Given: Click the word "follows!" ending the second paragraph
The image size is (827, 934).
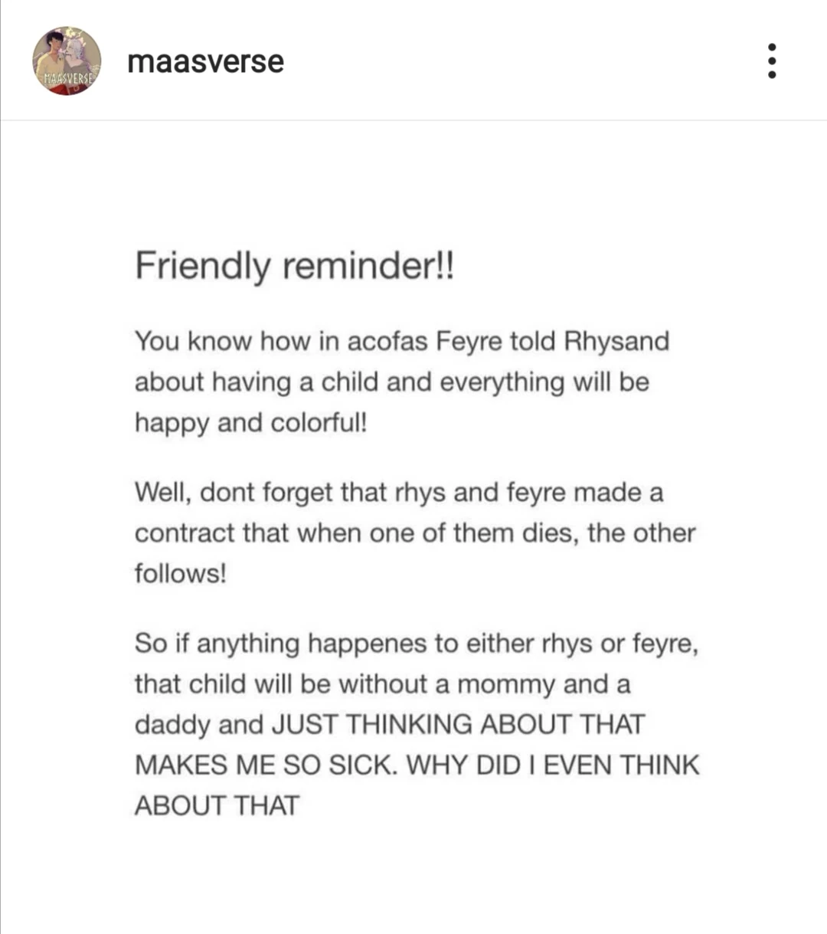Looking at the screenshot, I should [x=180, y=572].
